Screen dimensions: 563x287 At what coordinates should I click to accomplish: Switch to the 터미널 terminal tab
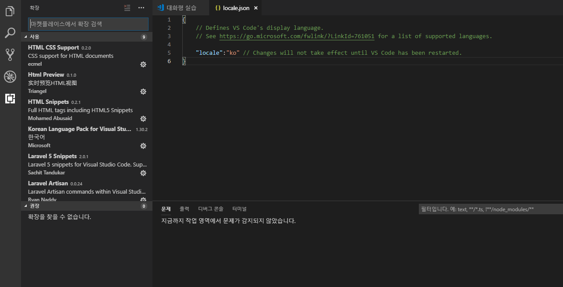(x=239, y=209)
